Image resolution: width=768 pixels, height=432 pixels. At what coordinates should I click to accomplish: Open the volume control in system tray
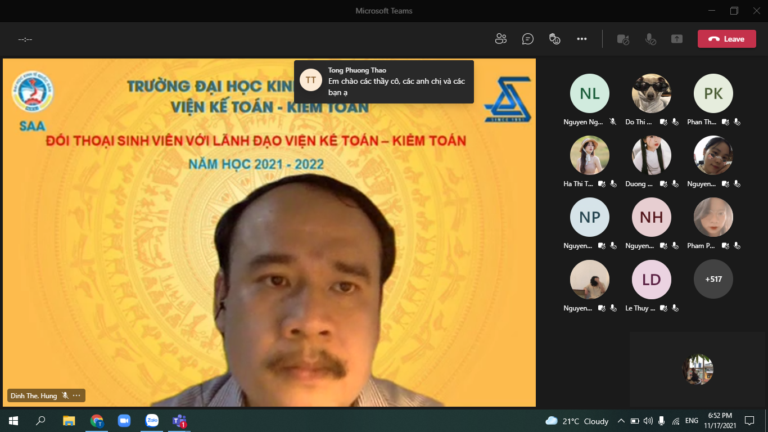coord(648,421)
